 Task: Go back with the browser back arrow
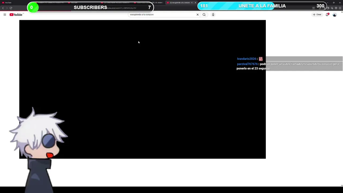(x=3, y=8)
